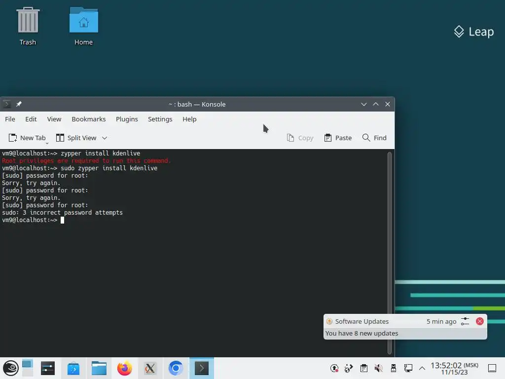Switch to Konsole in taskbar
Image resolution: width=505 pixels, height=379 pixels.
point(202,368)
